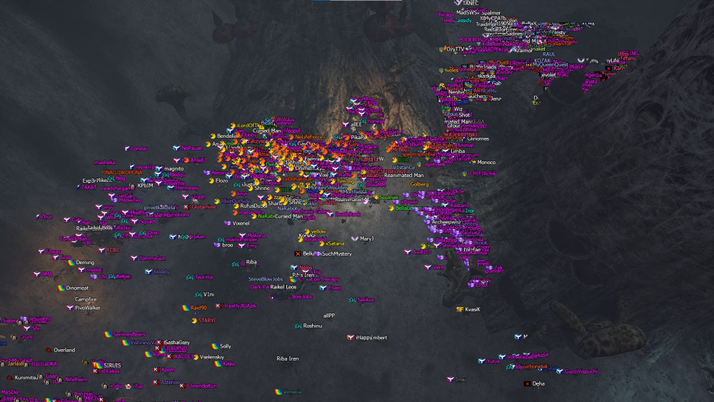Viewport: 714px width, 402px height.
Task: Click the teal icon beside Teontta
Action: 189,277
